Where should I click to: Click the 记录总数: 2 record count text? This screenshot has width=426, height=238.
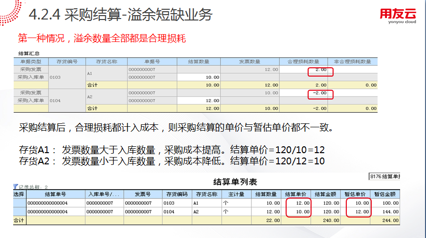33,187
